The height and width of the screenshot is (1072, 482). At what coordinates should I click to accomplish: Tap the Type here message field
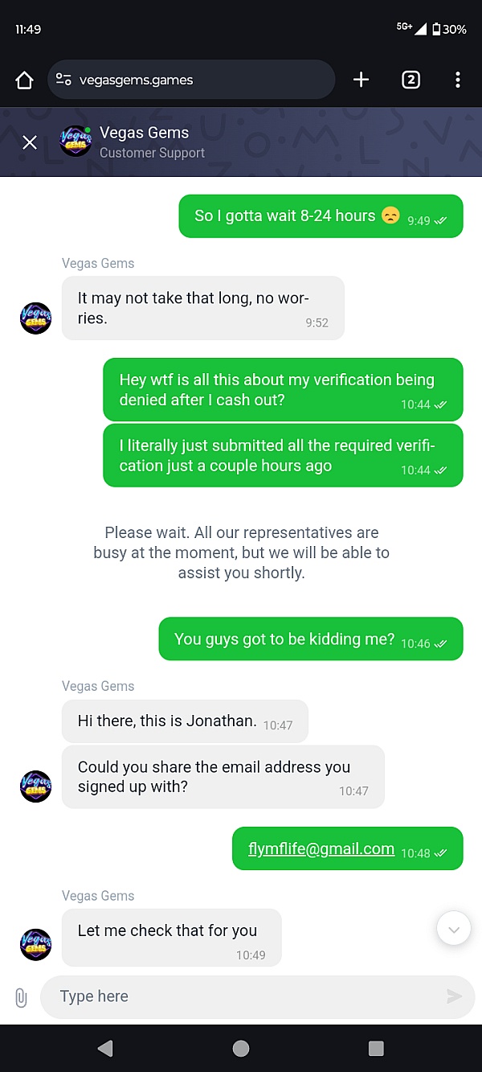[241, 996]
